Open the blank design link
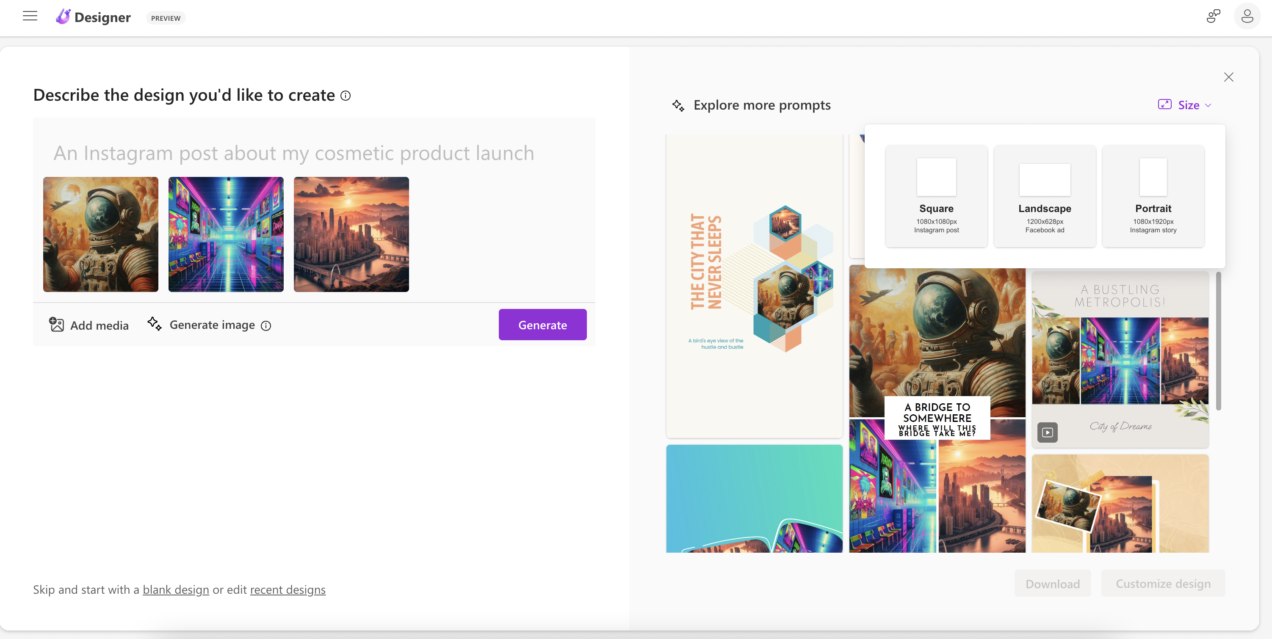 176,589
